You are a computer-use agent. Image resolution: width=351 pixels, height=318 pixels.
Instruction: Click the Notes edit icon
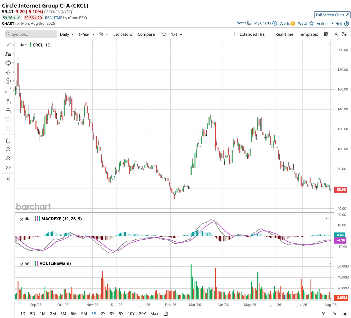pyautogui.click(x=249, y=23)
